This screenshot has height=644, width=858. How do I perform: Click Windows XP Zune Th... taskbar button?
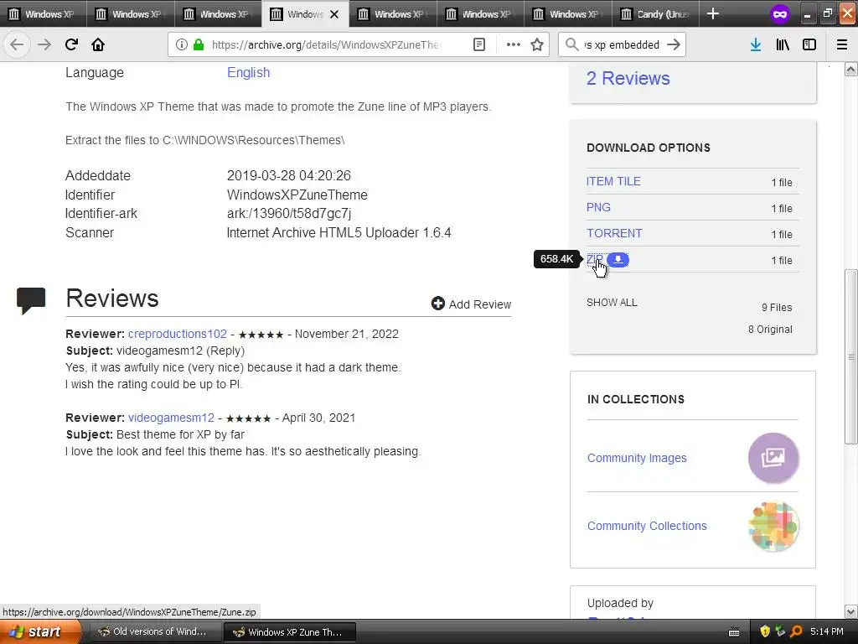(x=290, y=632)
